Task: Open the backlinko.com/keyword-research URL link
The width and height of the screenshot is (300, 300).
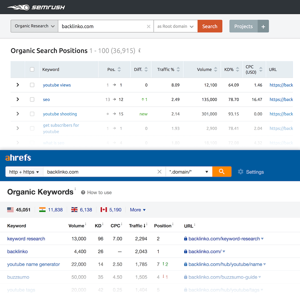Action: [224, 239]
